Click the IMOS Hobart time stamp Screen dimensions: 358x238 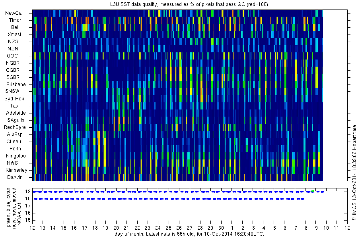354,173
